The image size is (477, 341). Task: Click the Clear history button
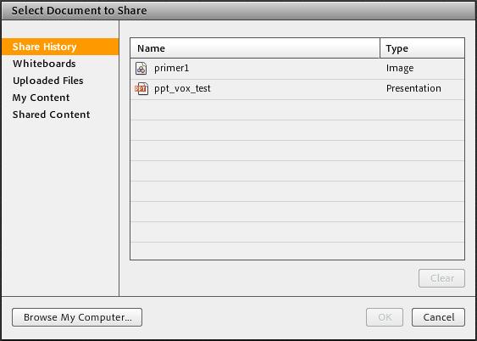coord(441,278)
